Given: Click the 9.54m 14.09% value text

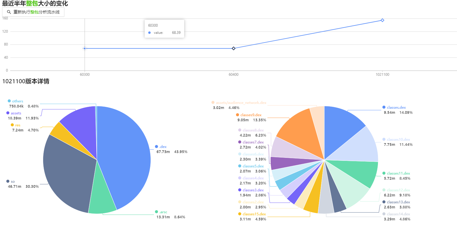Looking at the screenshot, I should (x=398, y=112).
